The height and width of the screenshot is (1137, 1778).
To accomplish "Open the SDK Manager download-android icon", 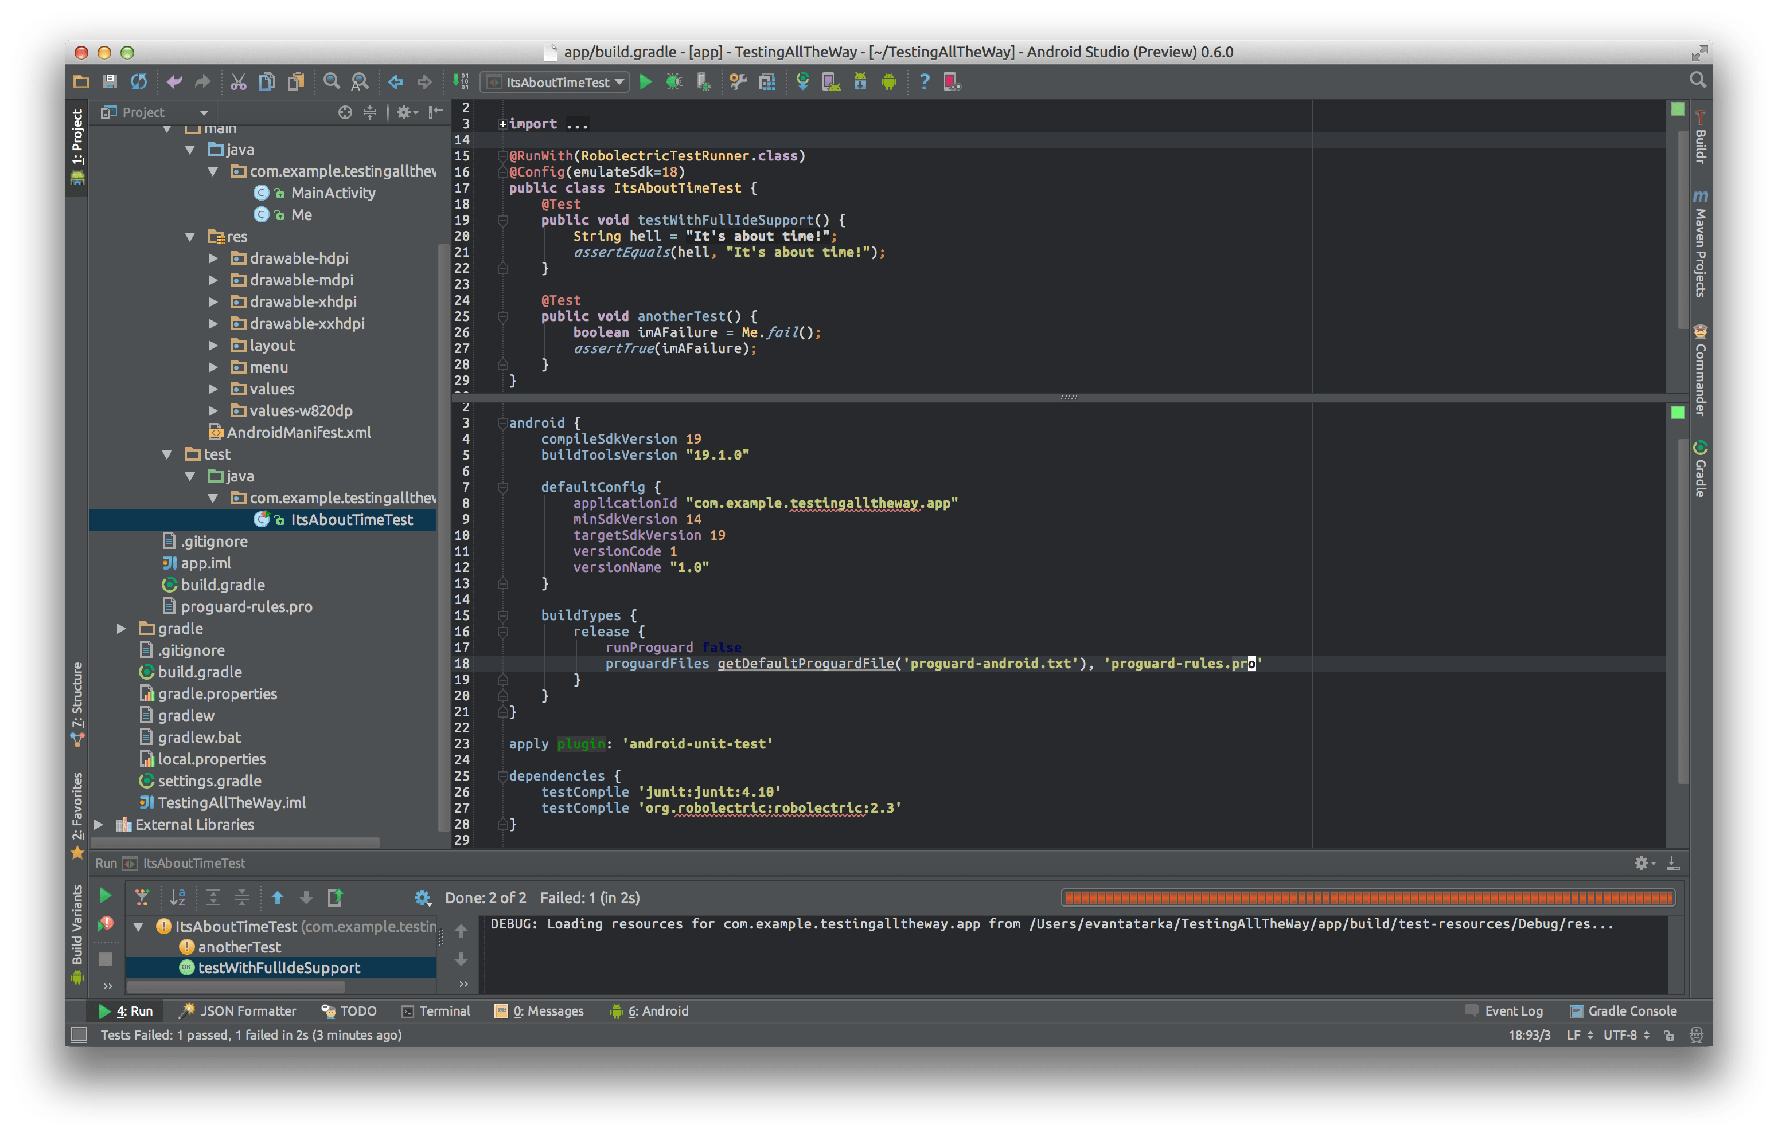I will point(860,82).
